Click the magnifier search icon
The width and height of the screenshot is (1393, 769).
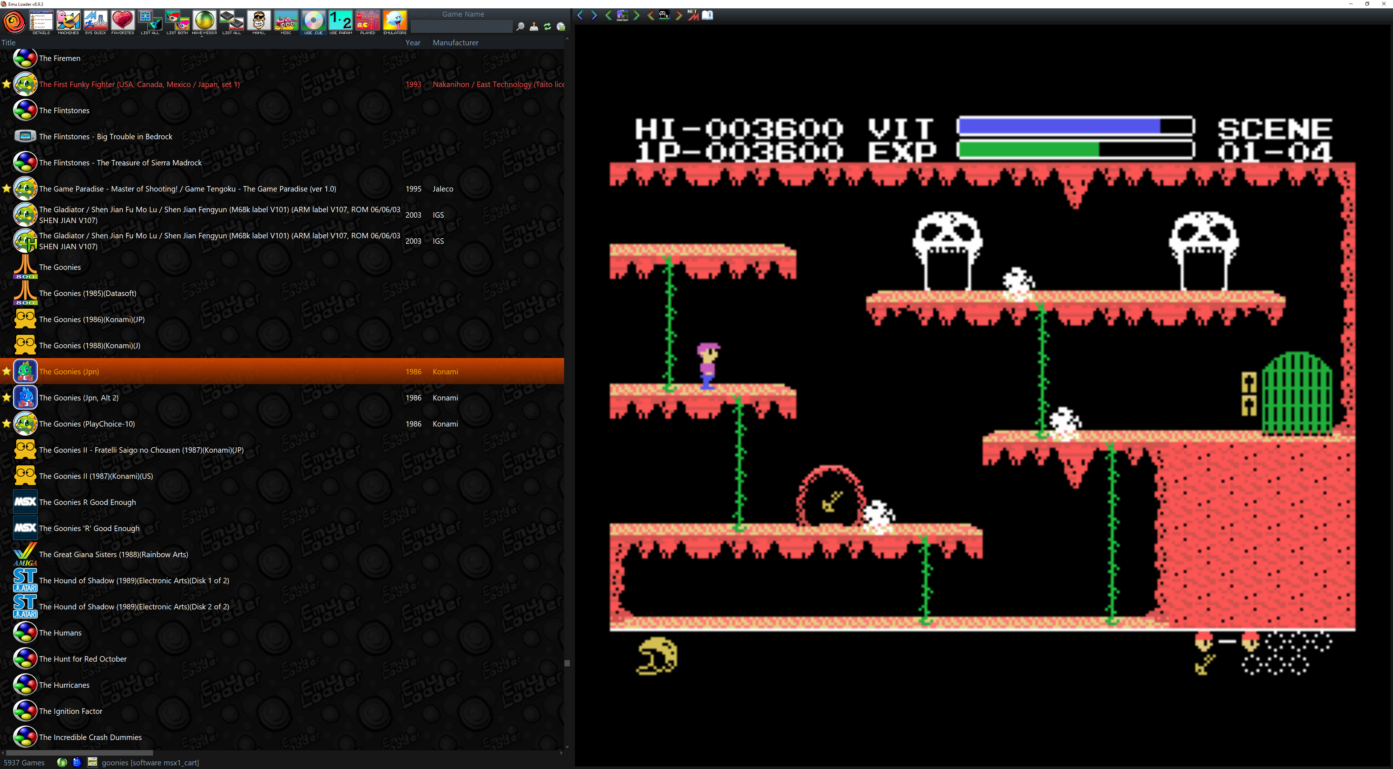(x=520, y=26)
